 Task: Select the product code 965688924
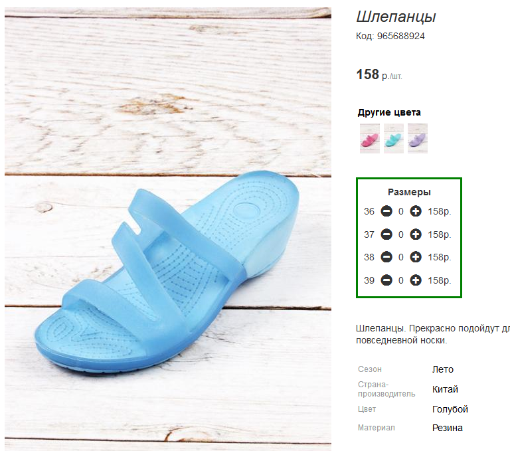[400, 36]
